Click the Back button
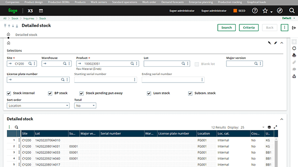 [x=270, y=28]
